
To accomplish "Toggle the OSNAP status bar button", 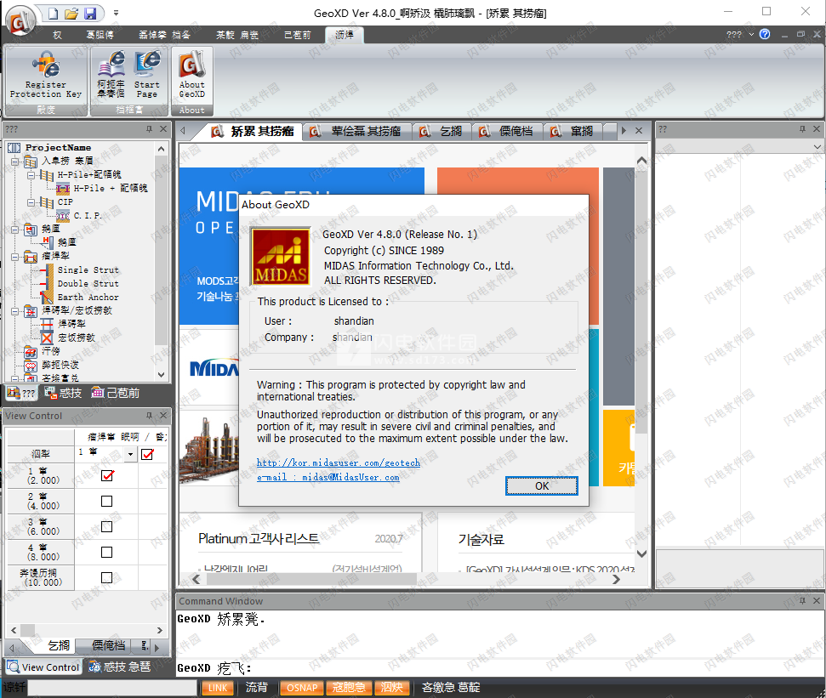I will click(x=302, y=688).
